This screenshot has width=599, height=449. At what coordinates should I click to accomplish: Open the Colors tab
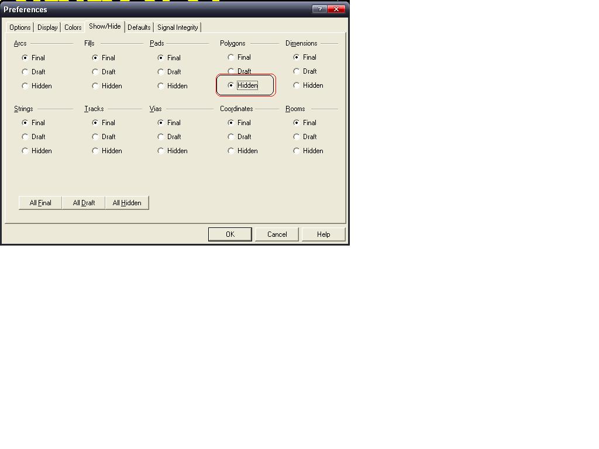click(x=73, y=27)
